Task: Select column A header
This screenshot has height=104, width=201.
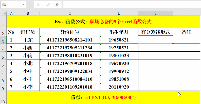Action: pyautogui.click(x=11, y=13)
